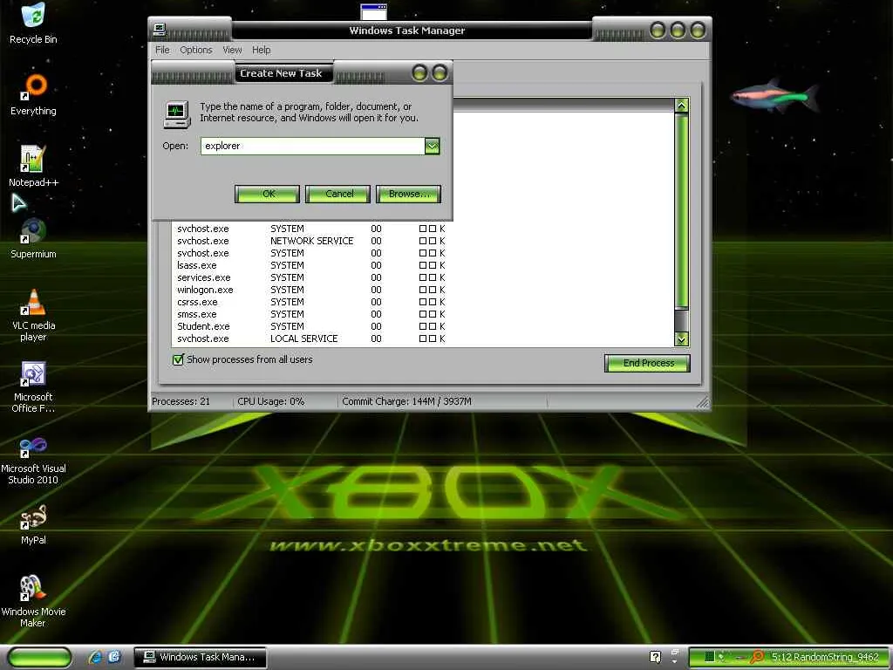
Task: Click the Start button on the taskbar
Action: click(x=39, y=658)
